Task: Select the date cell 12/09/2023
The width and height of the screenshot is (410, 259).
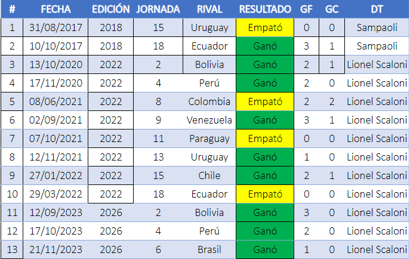Action: [56, 212]
